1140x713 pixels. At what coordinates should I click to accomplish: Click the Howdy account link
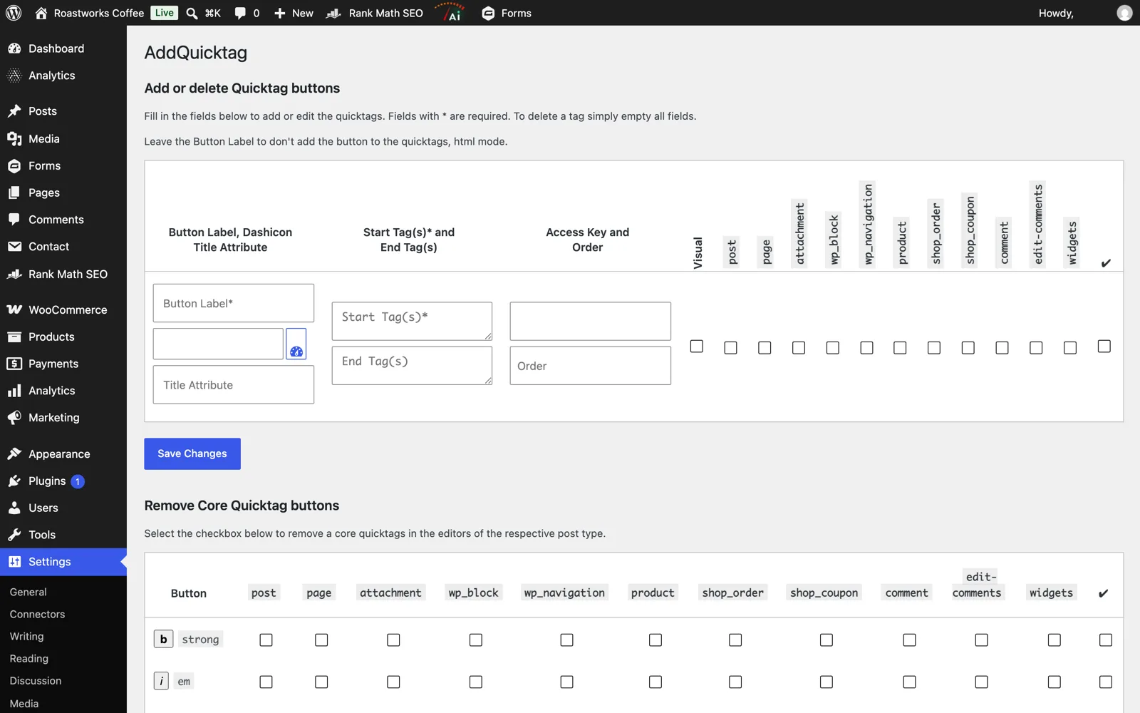click(1056, 13)
